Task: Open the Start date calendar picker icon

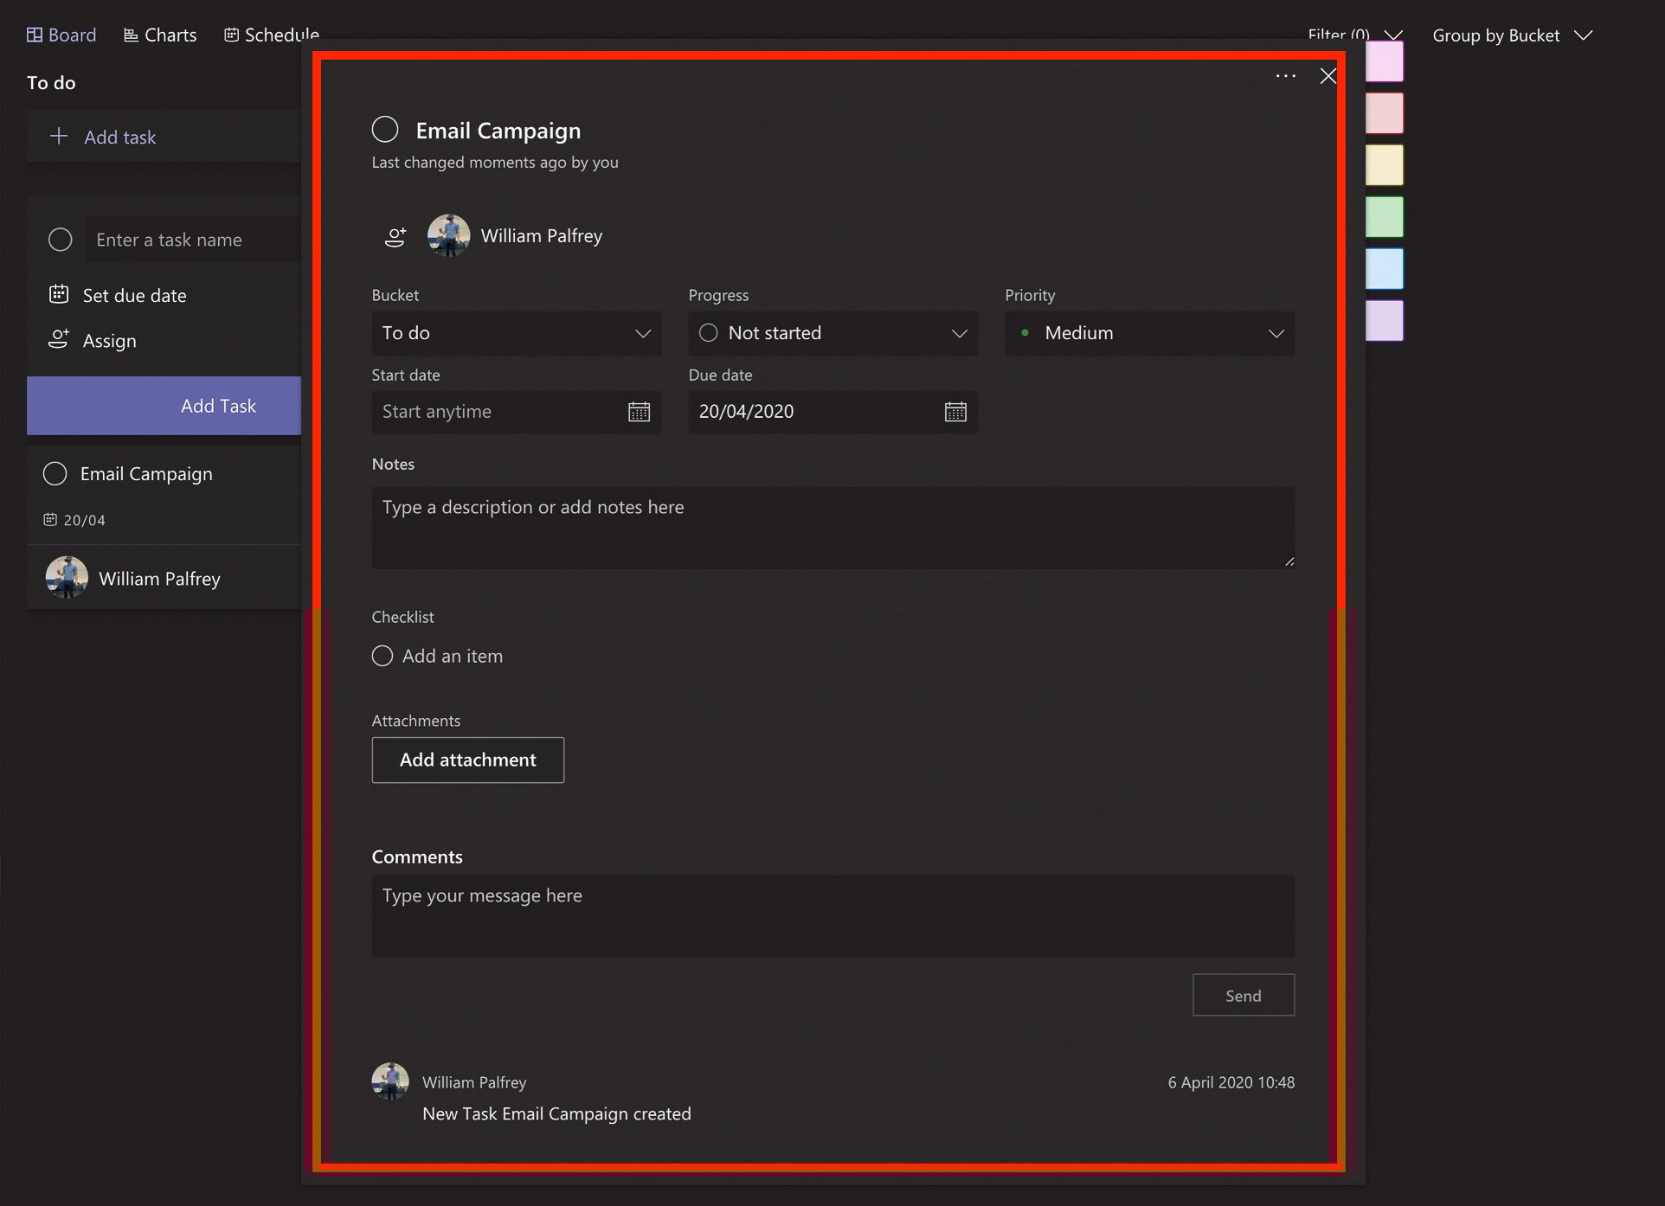Action: [639, 412]
